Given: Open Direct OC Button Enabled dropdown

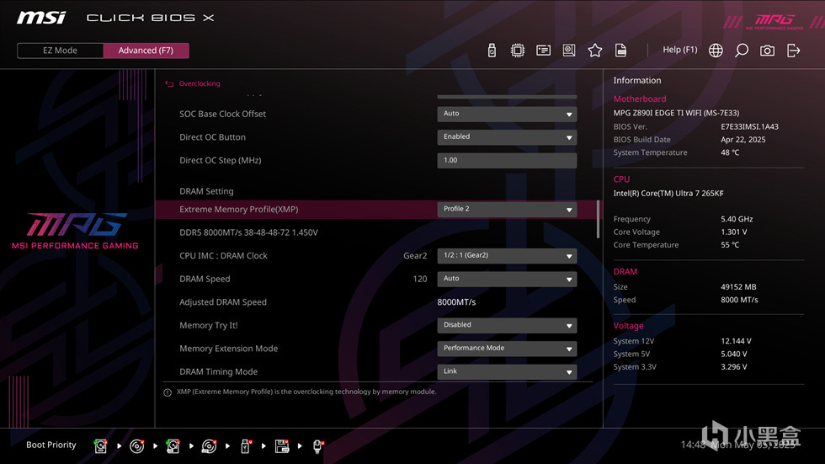Looking at the screenshot, I should tap(507, 136).
